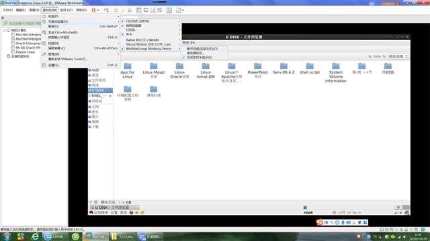The width and height of the screenshot is (430, 241).
Task: Click the Sogou input method icon
Action: (320, 222)
